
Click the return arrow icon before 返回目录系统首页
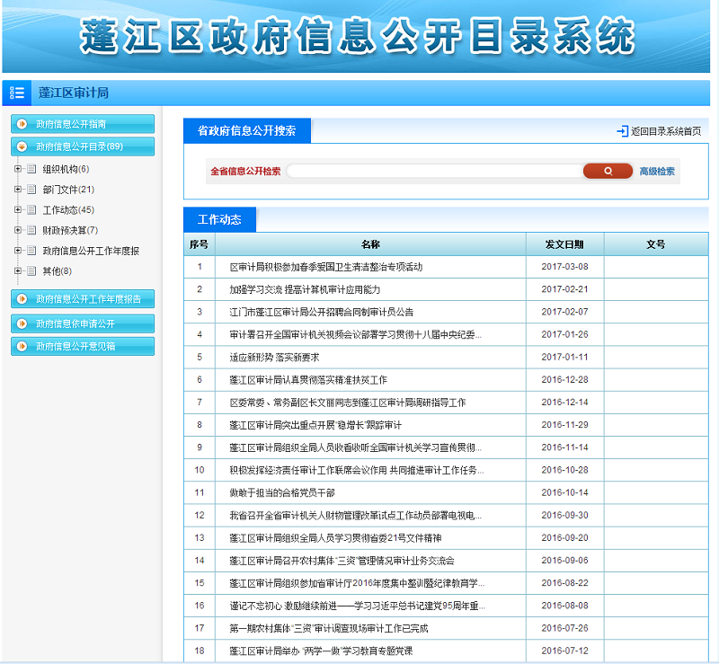click(622, 131)
